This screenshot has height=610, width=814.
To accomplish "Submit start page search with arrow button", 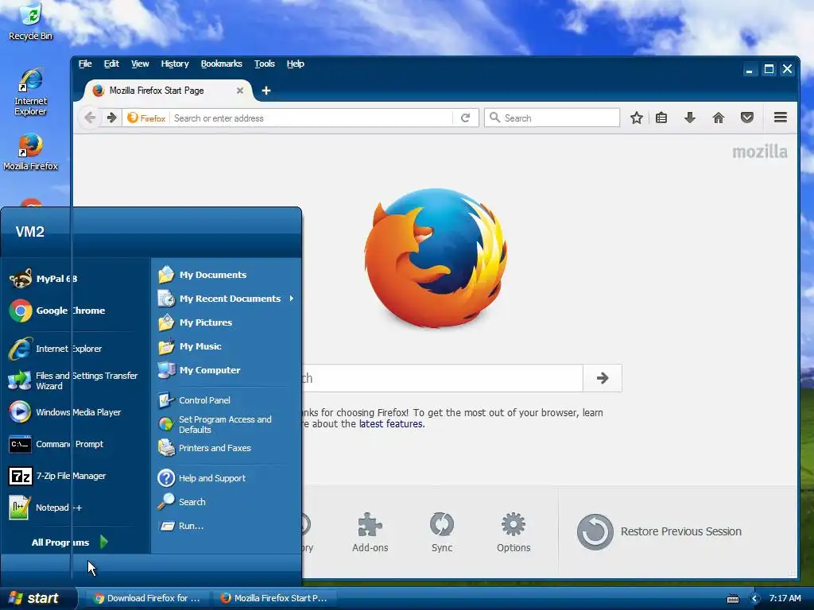I will [x=603, y=378].
